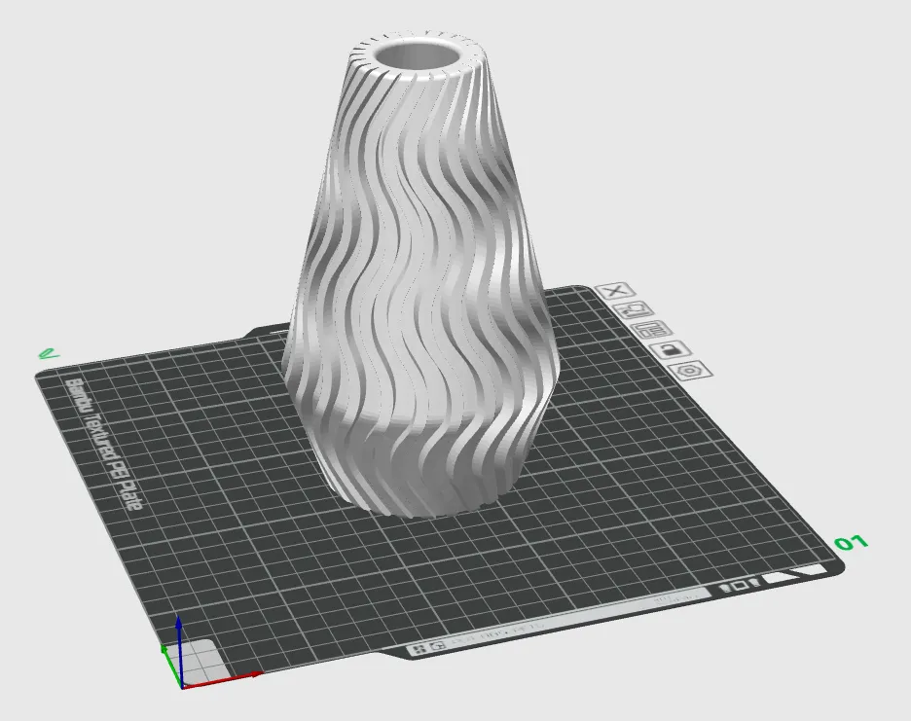Toggle the plate lock padlock icon

click(671, 349)
